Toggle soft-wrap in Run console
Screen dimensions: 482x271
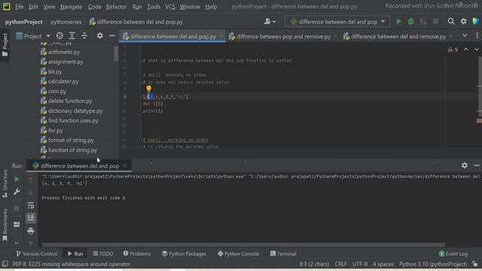pyautogui.click(x=31, y=206)
